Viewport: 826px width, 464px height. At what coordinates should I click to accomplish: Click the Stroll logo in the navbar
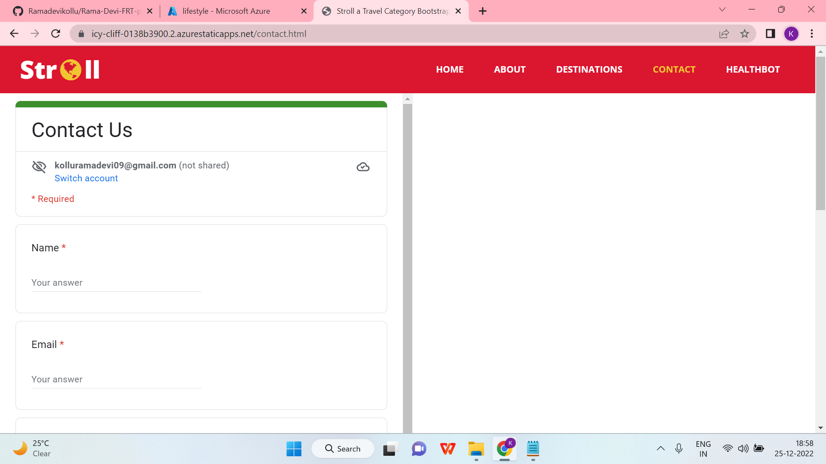tap(60, 69)
